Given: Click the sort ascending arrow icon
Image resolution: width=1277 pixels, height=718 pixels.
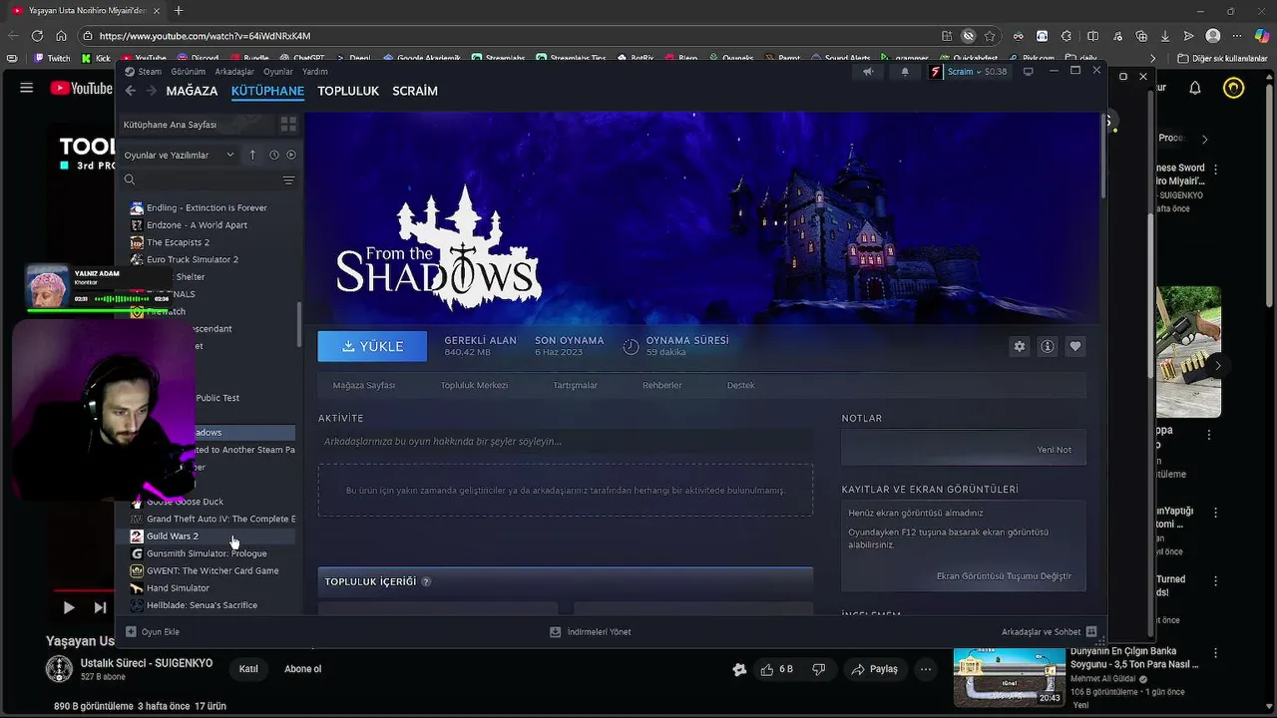Looking at the screenshot, I should (x=252, y=155).
